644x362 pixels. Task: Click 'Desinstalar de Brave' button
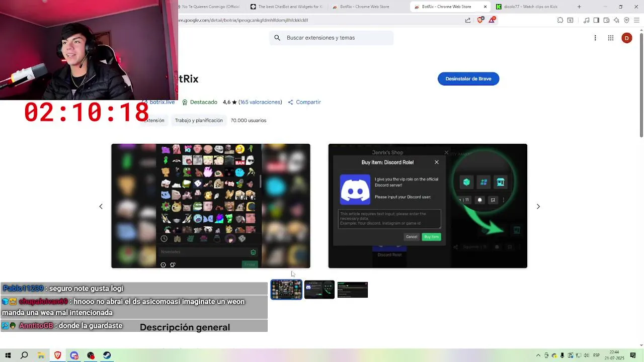468,78
